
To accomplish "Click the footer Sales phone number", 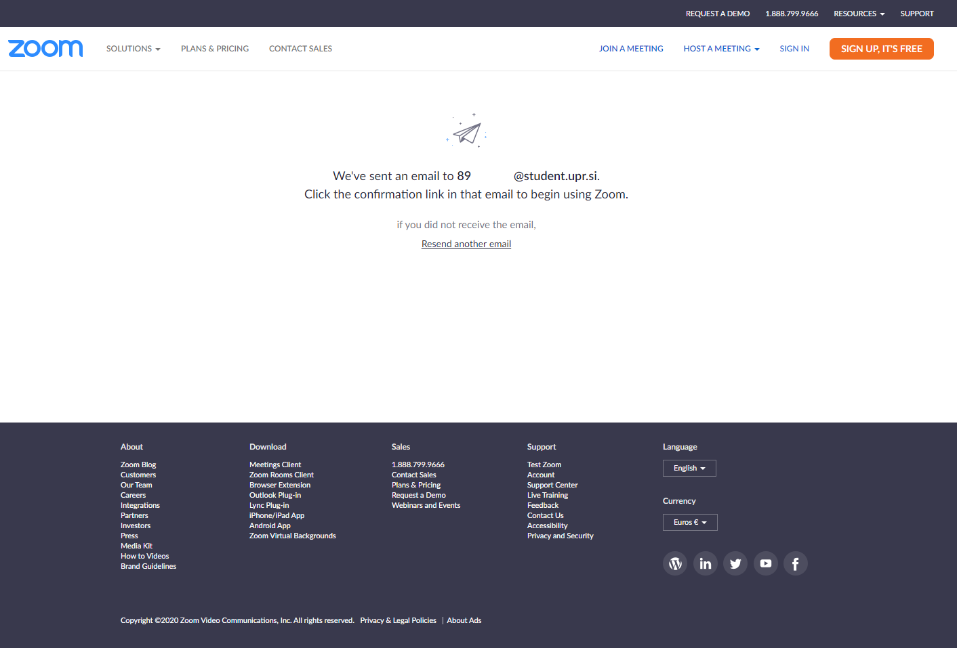I will (x=418, y=465).
